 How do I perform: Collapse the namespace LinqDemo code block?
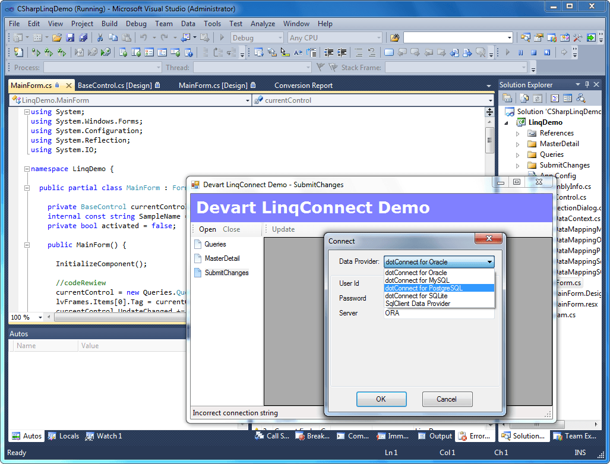(27, 169)
